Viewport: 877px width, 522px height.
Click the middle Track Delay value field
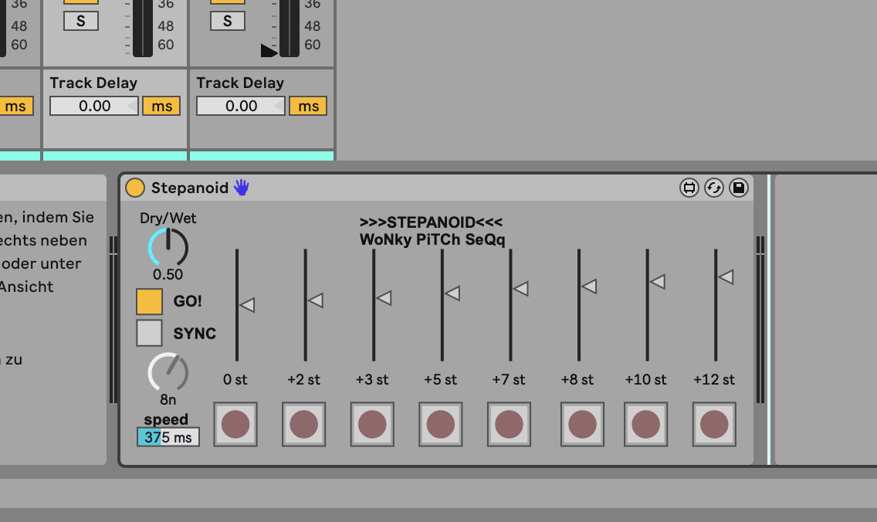coord(93,106)
